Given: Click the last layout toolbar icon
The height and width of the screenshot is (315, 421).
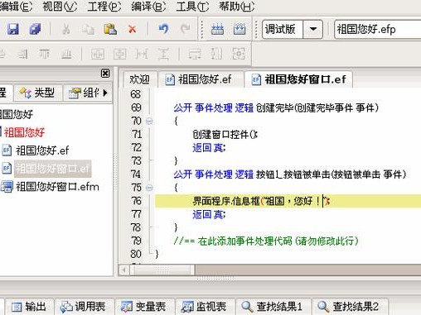Looking at the screenshot, I should (x=239, y=54).
